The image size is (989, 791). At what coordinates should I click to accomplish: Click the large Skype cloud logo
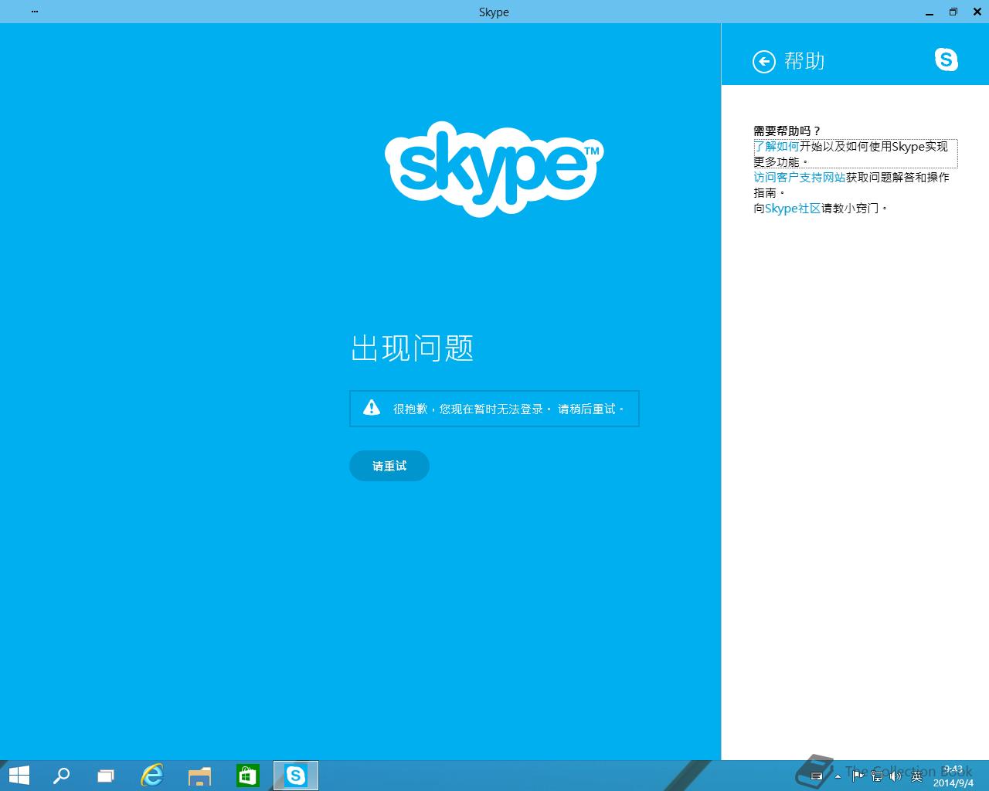point(494,168)
